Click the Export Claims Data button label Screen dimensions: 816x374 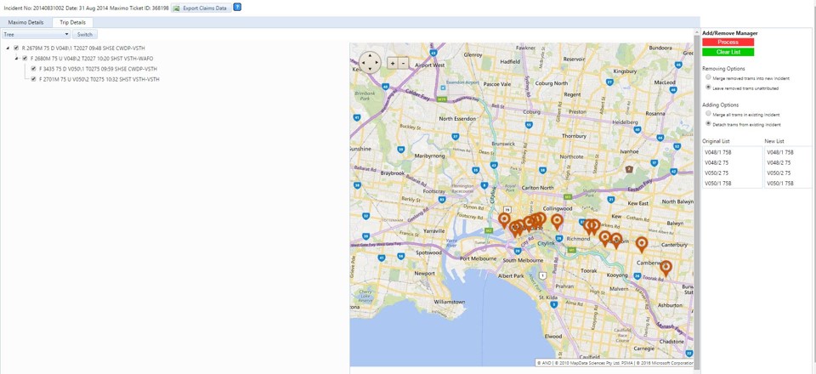(205, 8)
